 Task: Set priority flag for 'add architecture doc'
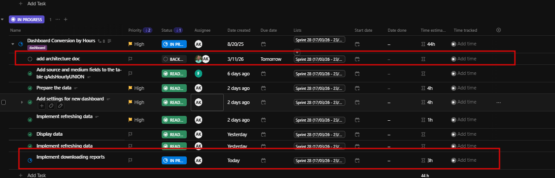pyautogui.click(x=130, y=59)
